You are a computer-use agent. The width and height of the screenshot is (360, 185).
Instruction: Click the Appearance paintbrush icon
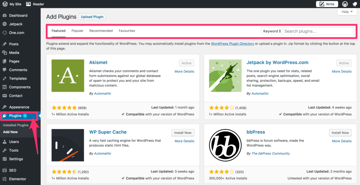tap(4, 107)
